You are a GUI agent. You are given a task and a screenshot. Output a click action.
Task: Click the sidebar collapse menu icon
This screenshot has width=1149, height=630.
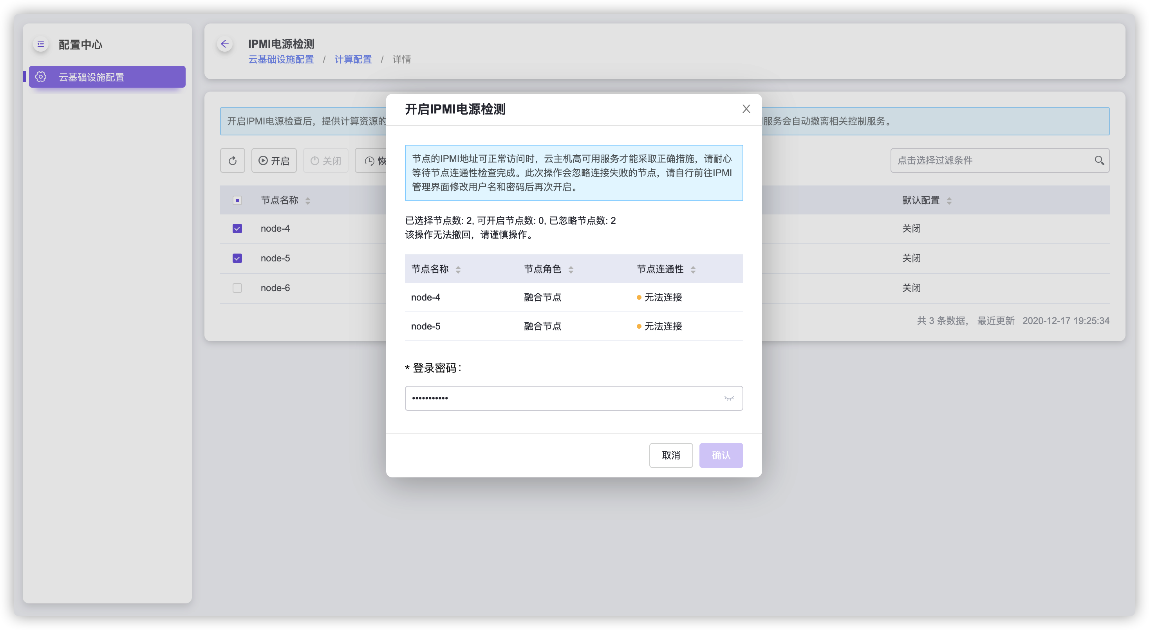[41, 44]
